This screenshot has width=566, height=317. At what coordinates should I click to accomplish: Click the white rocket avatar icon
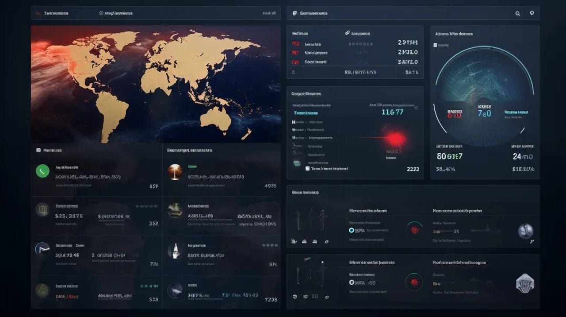coord(175,251)
